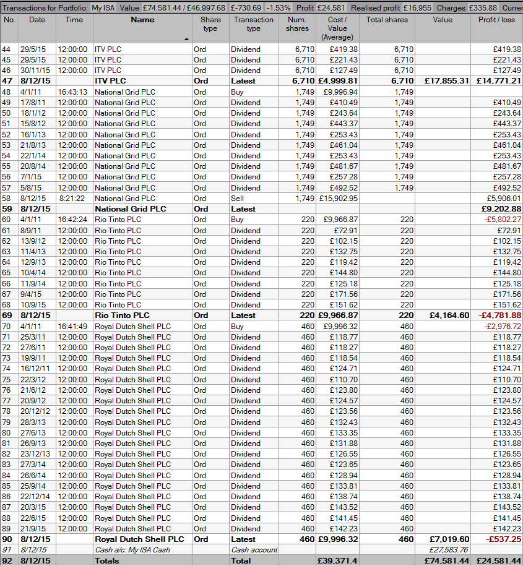523x566 pixels.
Task: Select row 47, the ITV PLC Latest summary
Action: coord(142,81)
